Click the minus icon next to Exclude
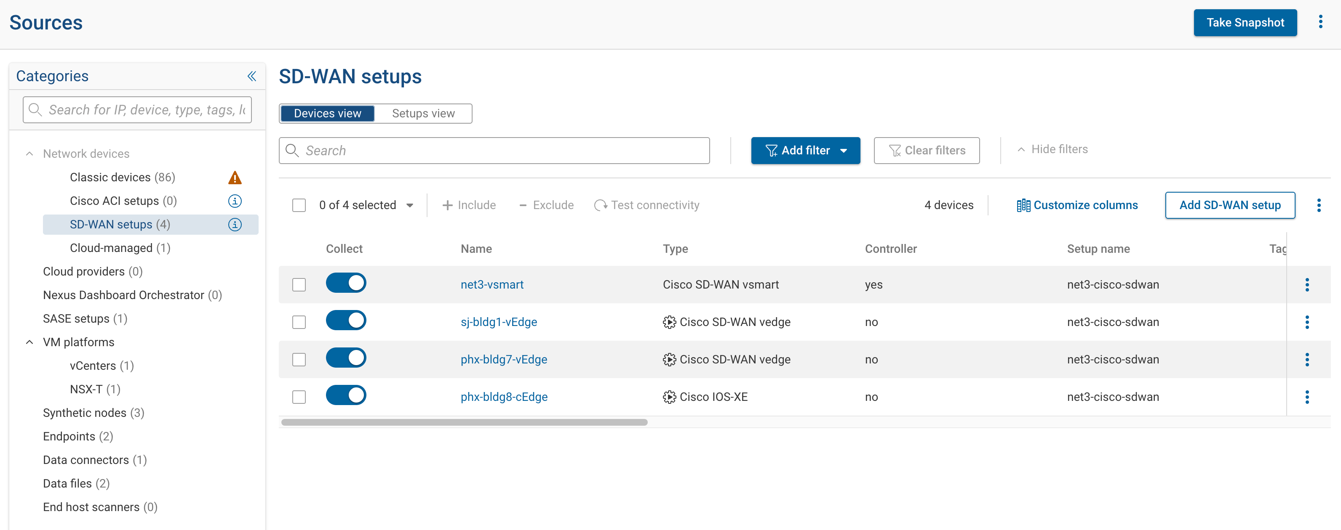This screenshot has width=1341, height=530. [x=523, y=205]
